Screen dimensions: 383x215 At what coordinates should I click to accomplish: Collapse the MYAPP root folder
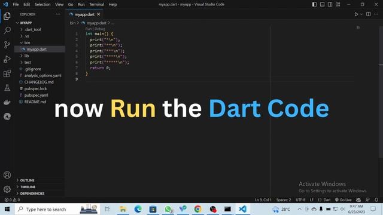[x=39, y=23]
